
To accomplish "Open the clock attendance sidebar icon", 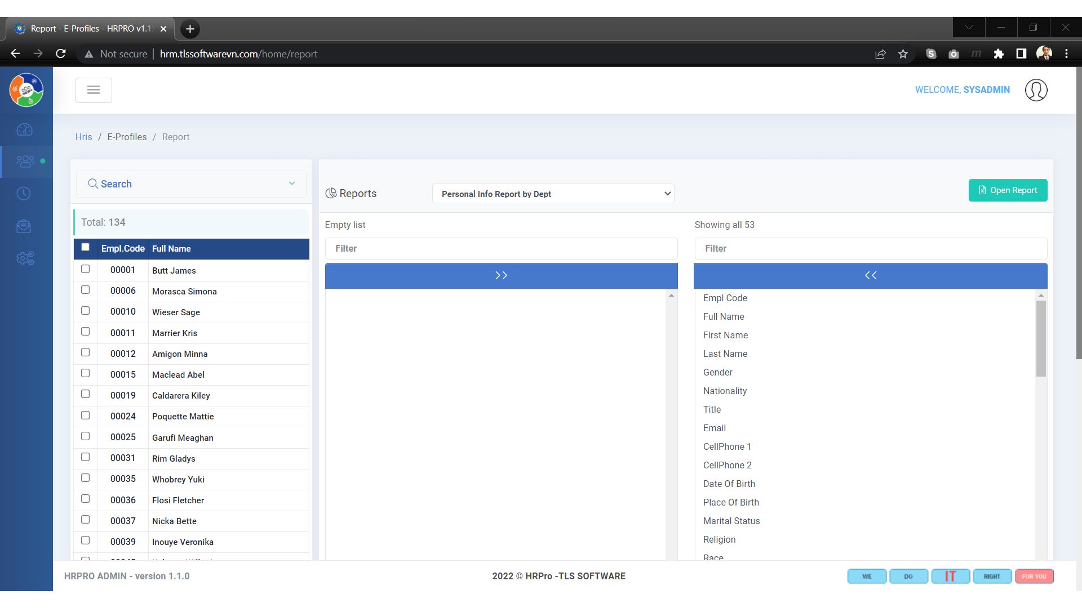I will click(24, 194).
